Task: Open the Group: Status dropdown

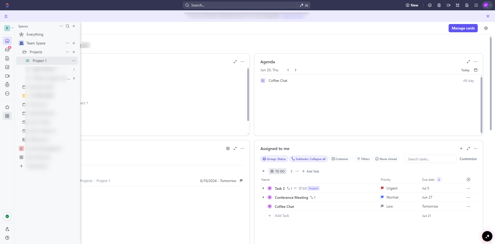Action: pos(274,159)
